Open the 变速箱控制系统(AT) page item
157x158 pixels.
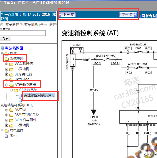39,95
